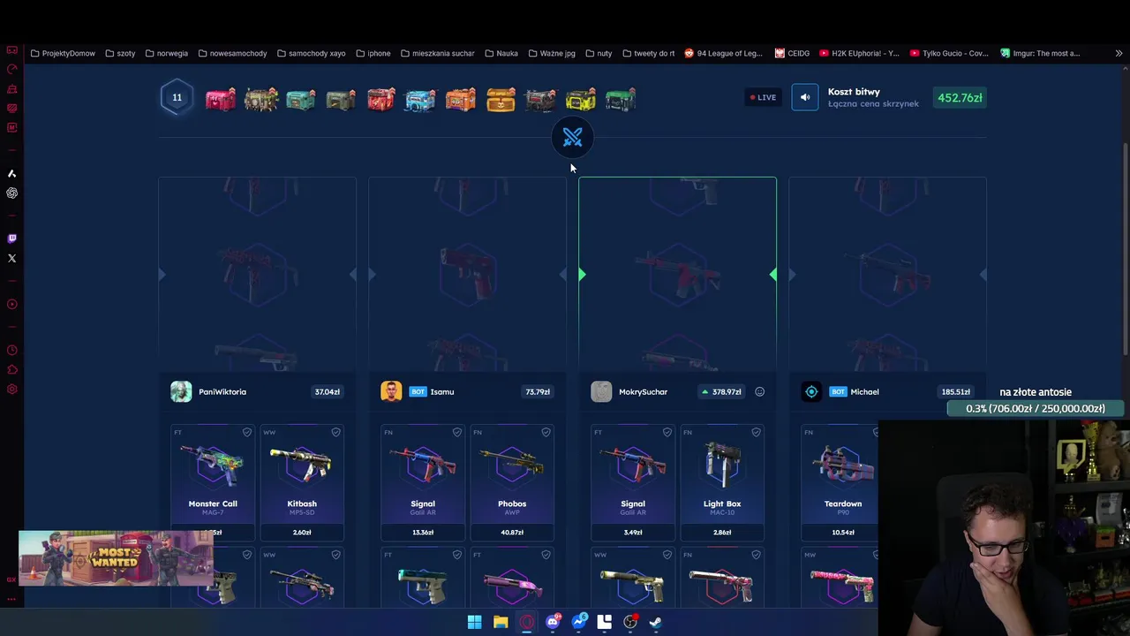Open the Tylko Gucio YouTube bookmark
The width and height of the screenshot is (1130, 636).
pos(949,53)
